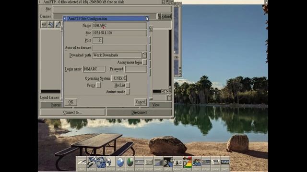Open the folder picker beside Download path
The width and height of the screenshot is (307, 172).
[144, 55]
